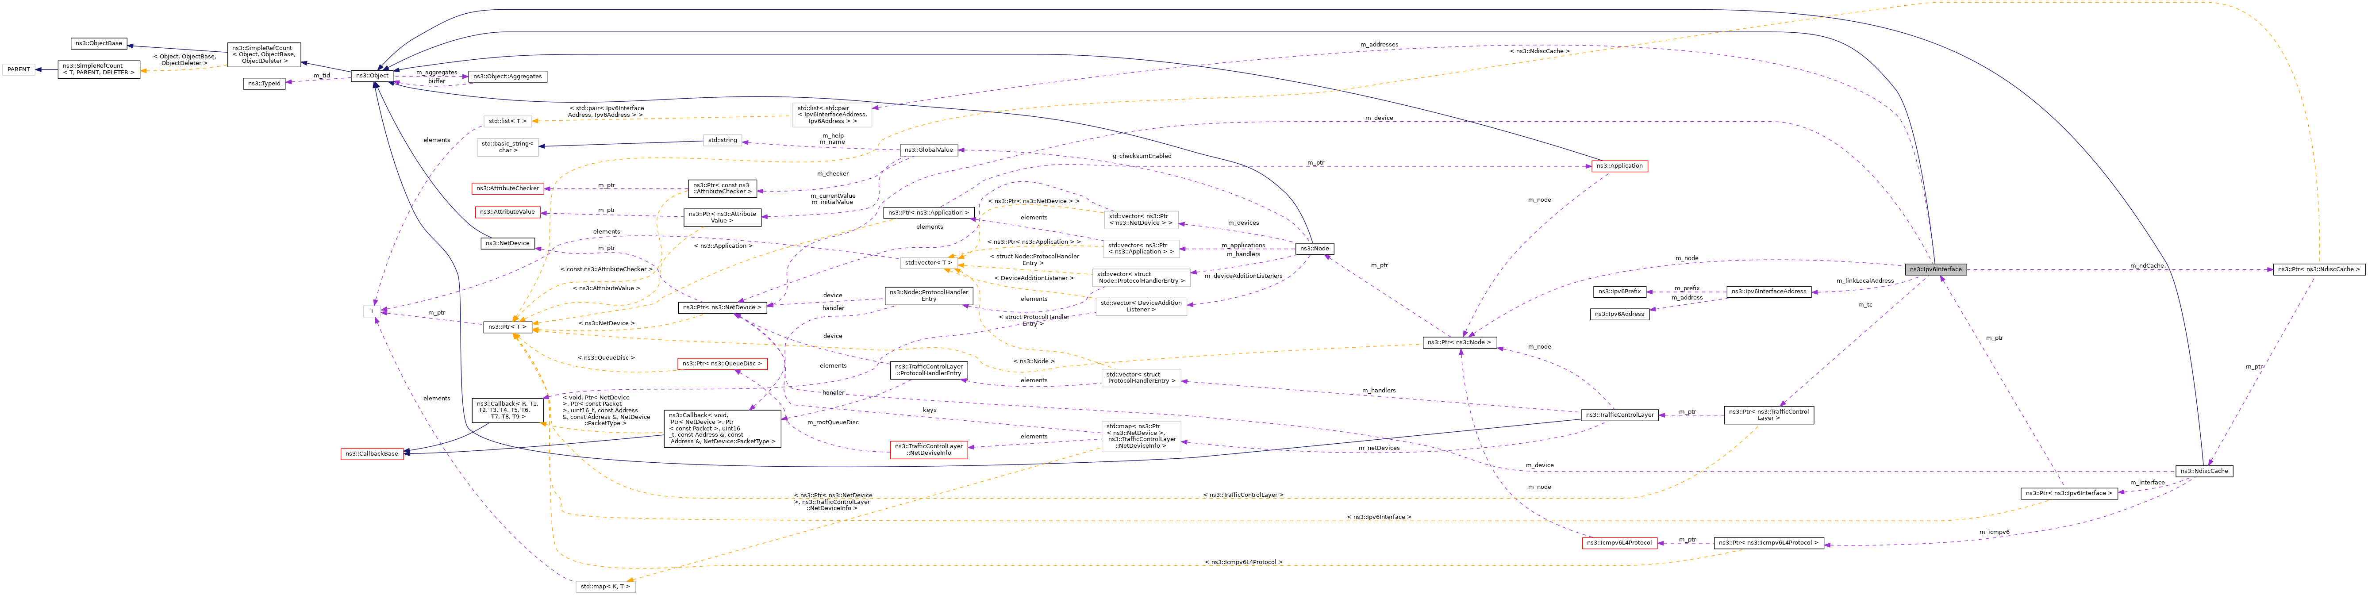Click the m_tid edge label
The height and width of the screenshot is (595, 2368).
pyautogui.click(x=321, y=75)
